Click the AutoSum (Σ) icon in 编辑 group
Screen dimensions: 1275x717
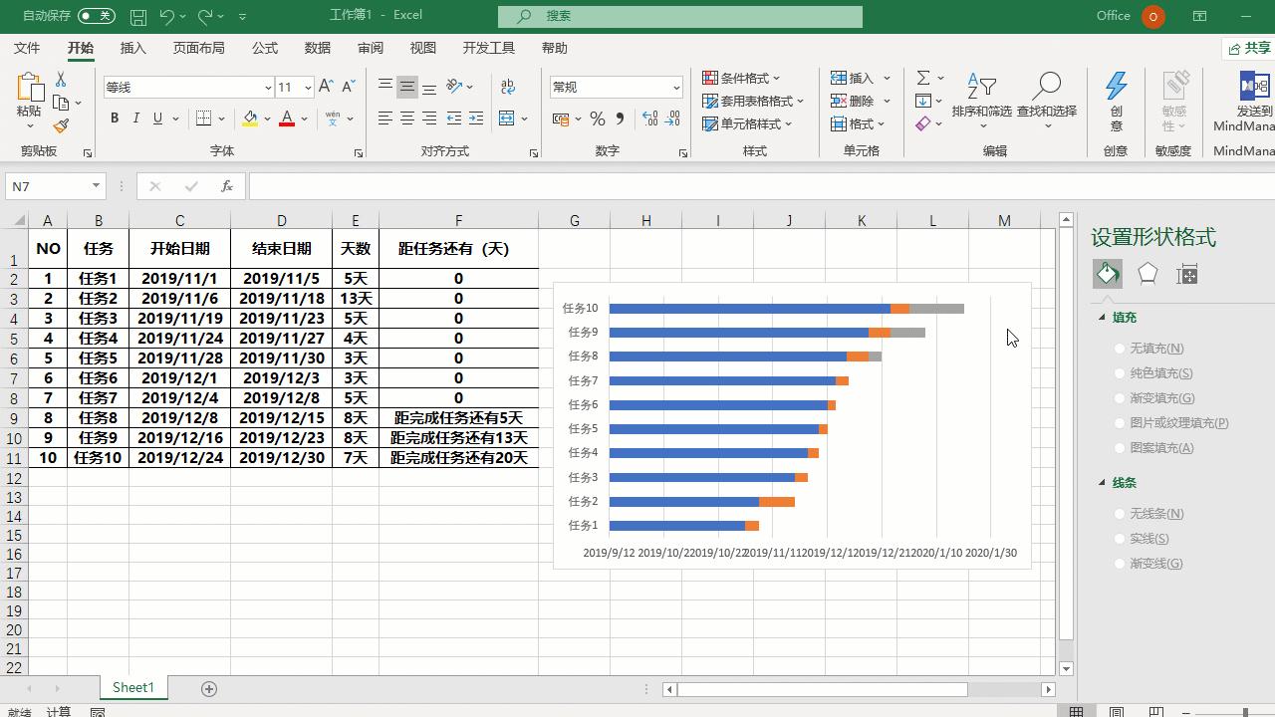(x=921, y=77)
